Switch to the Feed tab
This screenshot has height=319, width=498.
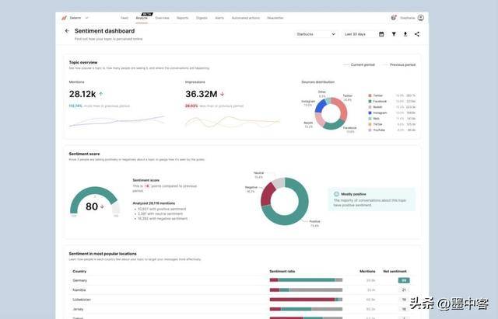click(124, 17)
